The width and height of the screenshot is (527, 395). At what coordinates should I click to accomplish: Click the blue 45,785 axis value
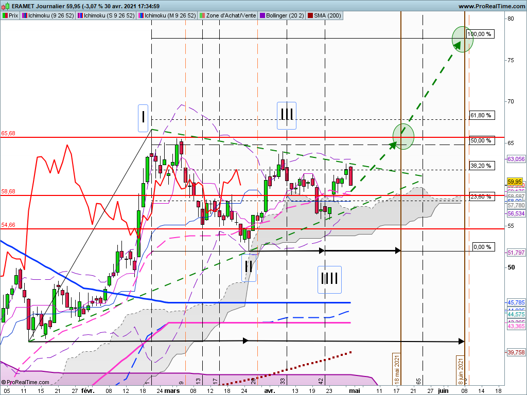516,302
